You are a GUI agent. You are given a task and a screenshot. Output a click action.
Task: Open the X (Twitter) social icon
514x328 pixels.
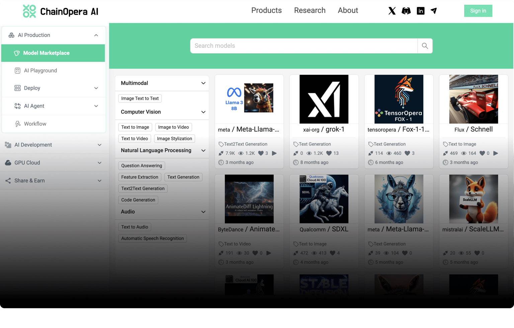pyautogui.click(x=392, y=11)
